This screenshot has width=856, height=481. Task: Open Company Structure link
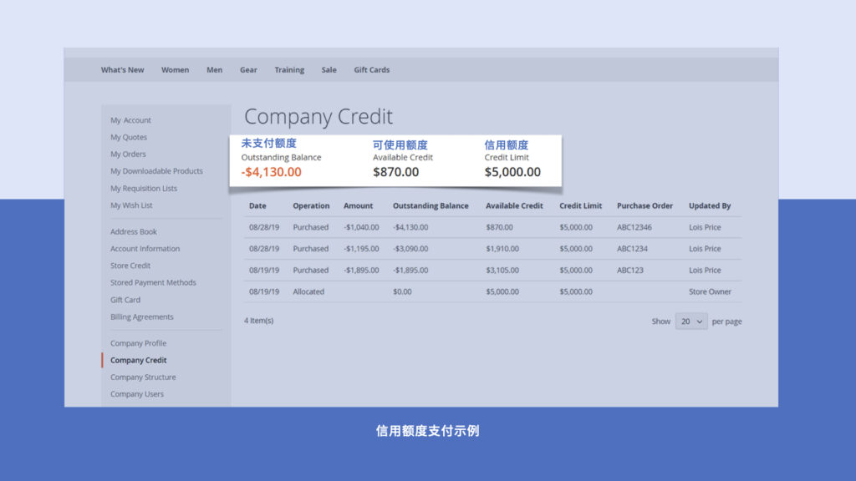click(x=143, y=377)
